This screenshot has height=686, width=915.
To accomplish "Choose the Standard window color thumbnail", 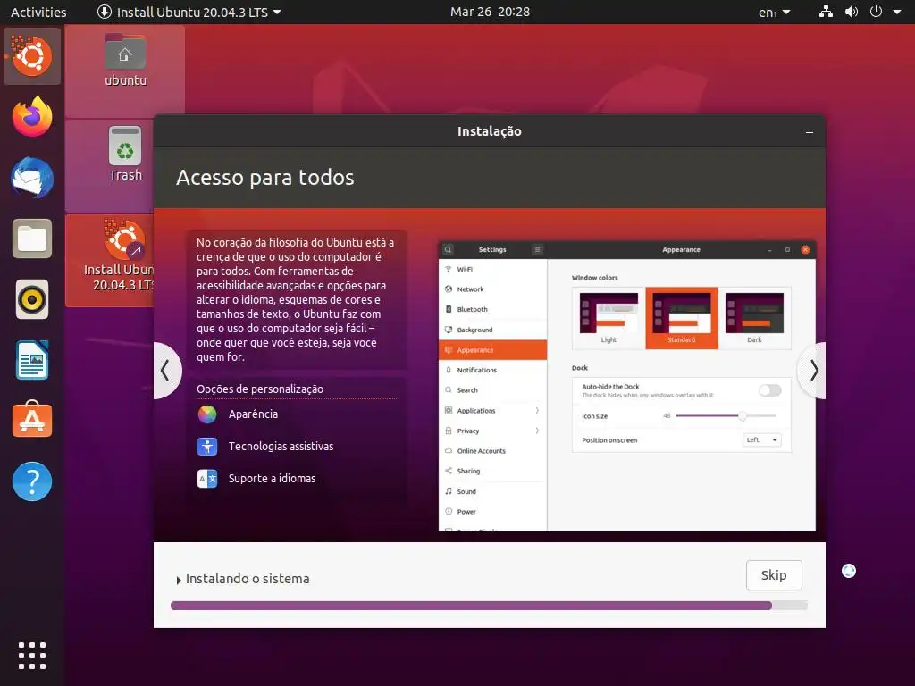I will tap(682, 318).
